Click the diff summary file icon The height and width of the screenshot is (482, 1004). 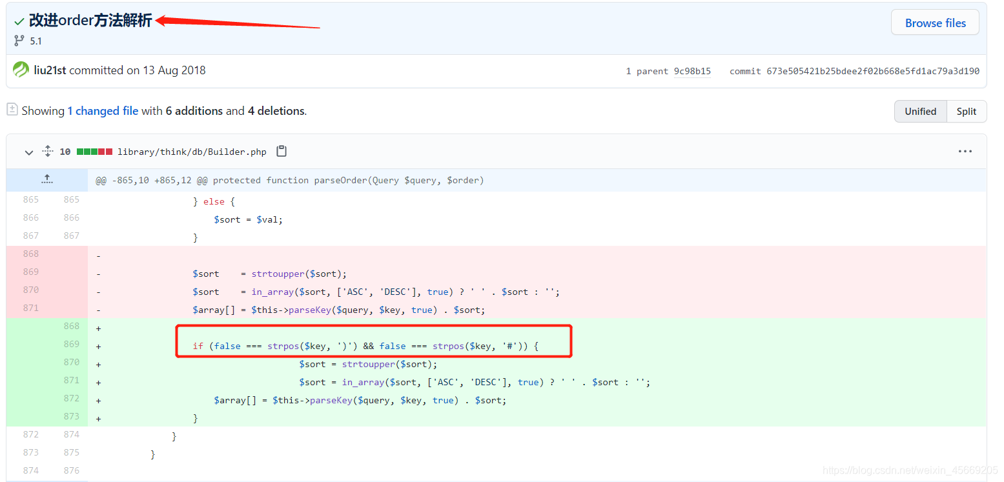click(12, 110)
